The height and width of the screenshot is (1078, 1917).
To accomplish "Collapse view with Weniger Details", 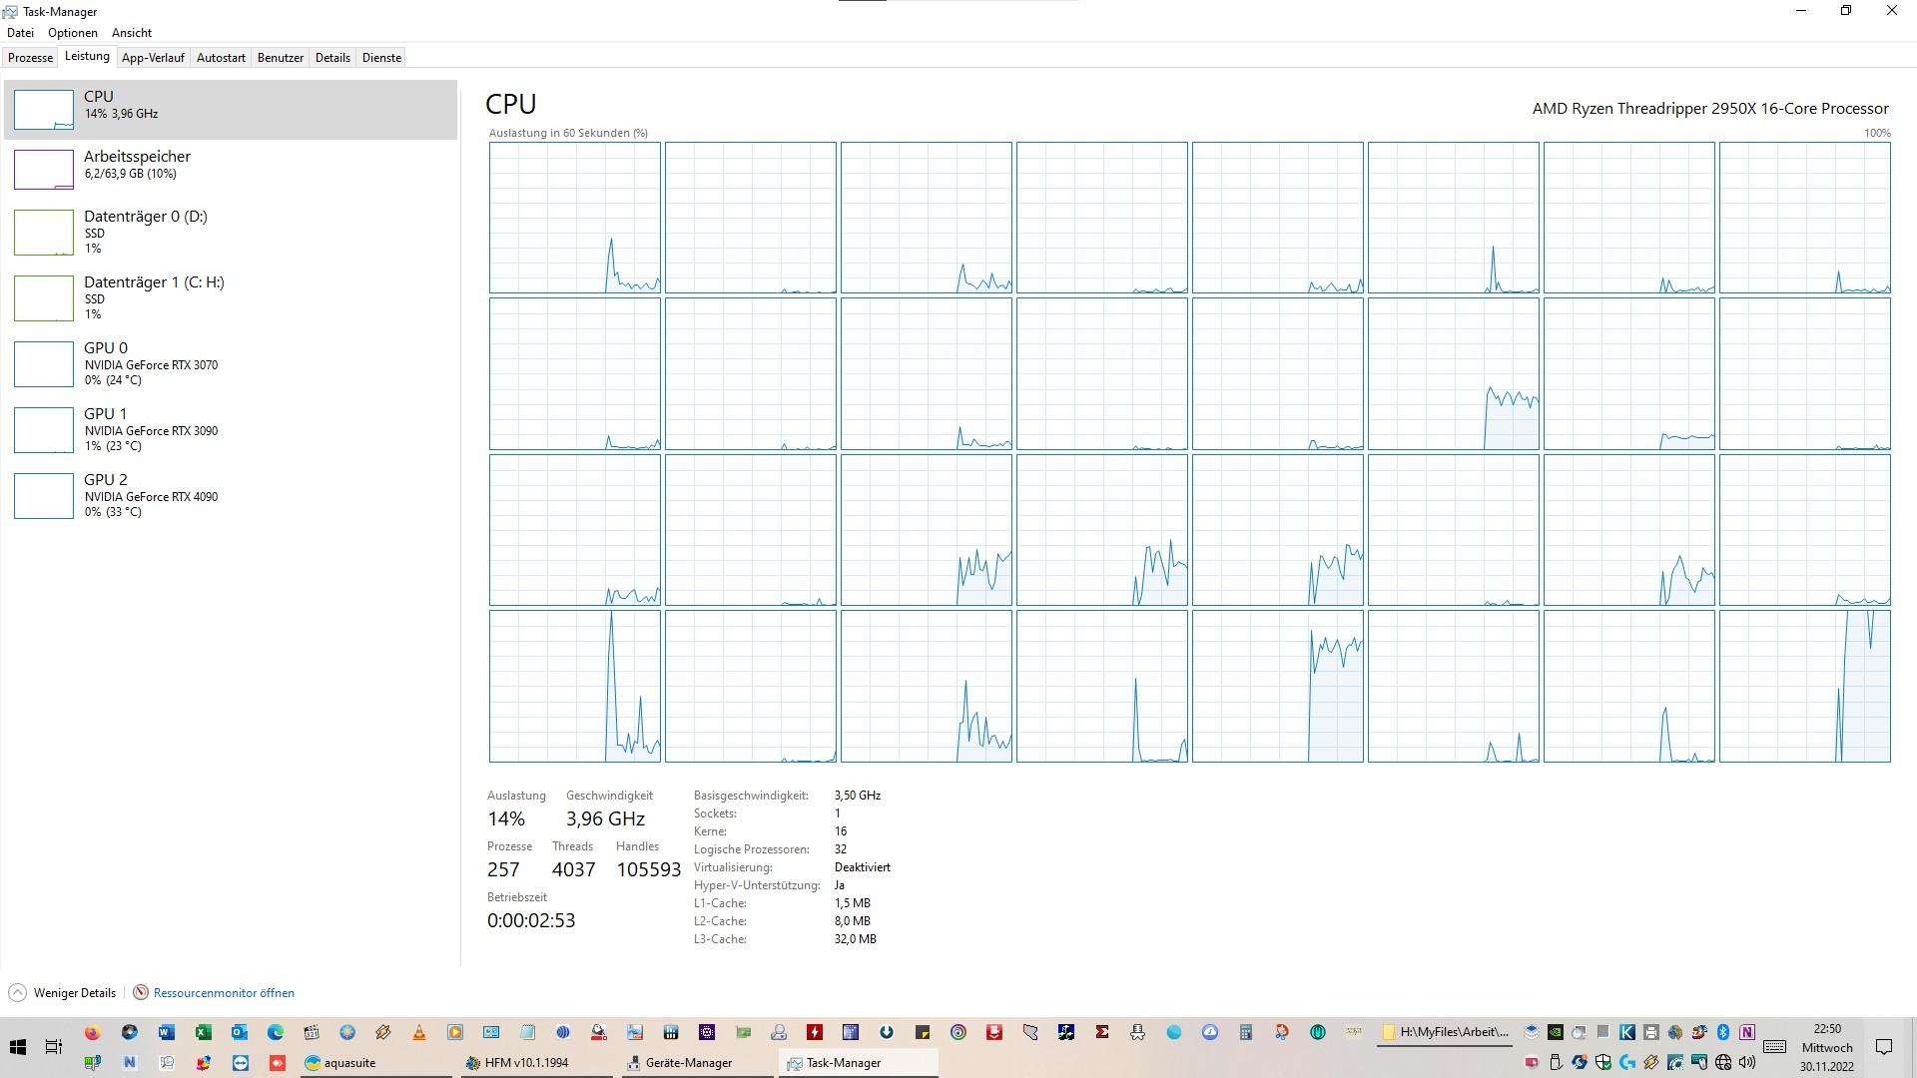I will 63,993.
